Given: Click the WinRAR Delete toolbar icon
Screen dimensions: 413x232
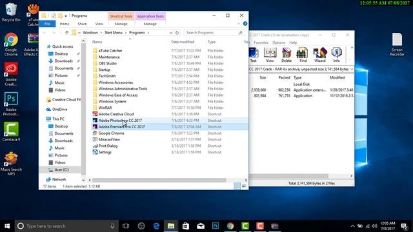Looking at the screenshot, I should coord(287,55).
